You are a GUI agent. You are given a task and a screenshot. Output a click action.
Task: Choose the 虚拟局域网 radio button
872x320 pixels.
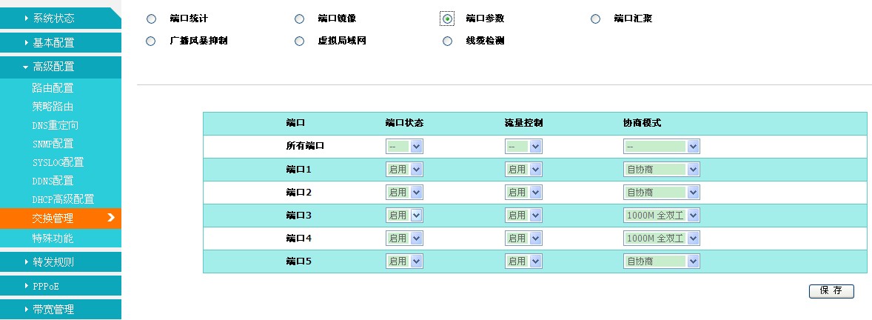[x=299, y=41]
